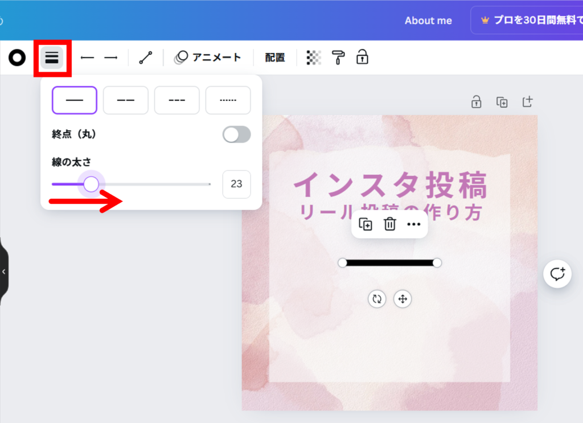Duplicate the line from floating toolbar
This screenshot has width=583, height=423.
click(x=366, y=224)
